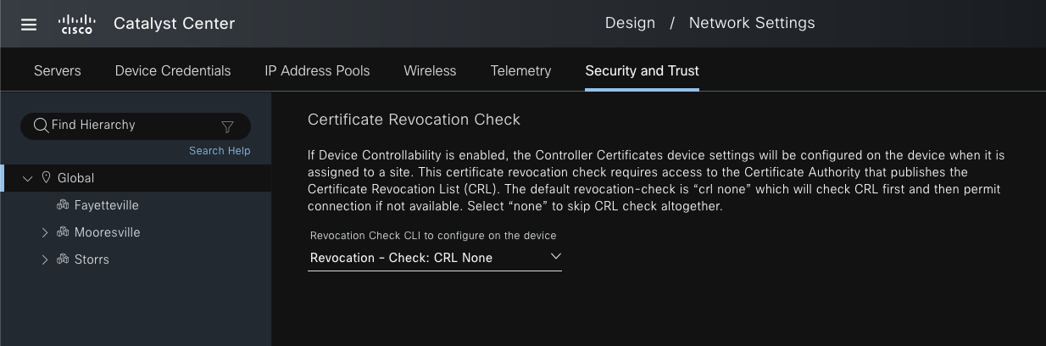1046x346 pixels.
Task: Click the Mooresville site icon
Action: point(63,232)
